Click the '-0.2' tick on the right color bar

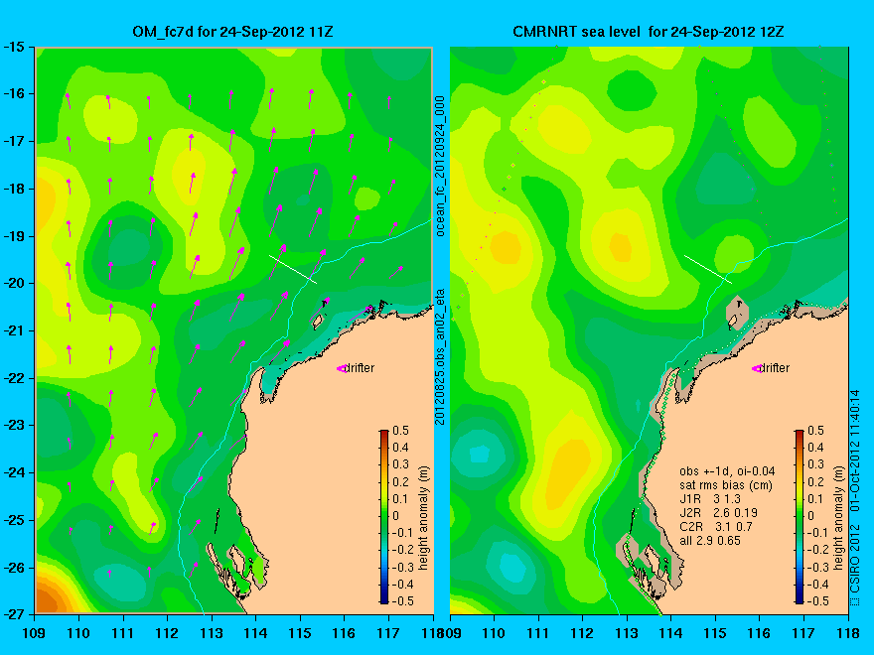coord(817,550)
